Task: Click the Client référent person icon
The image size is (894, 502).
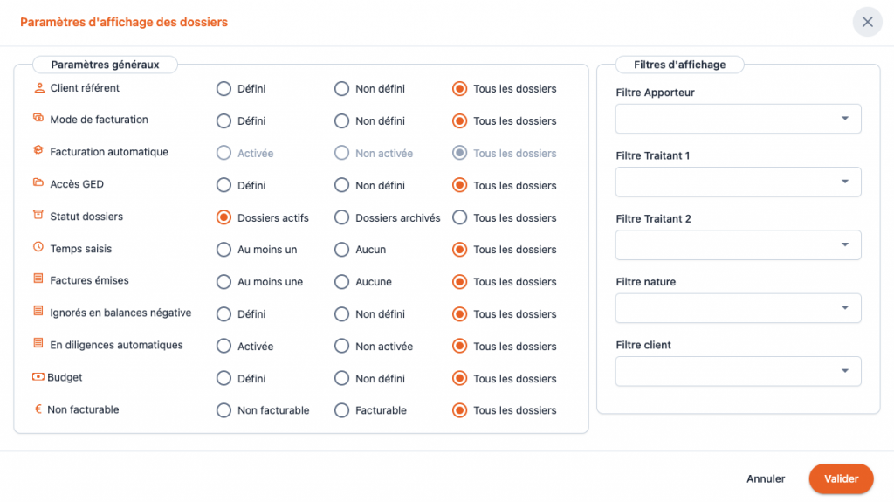Action: [38, 88]
